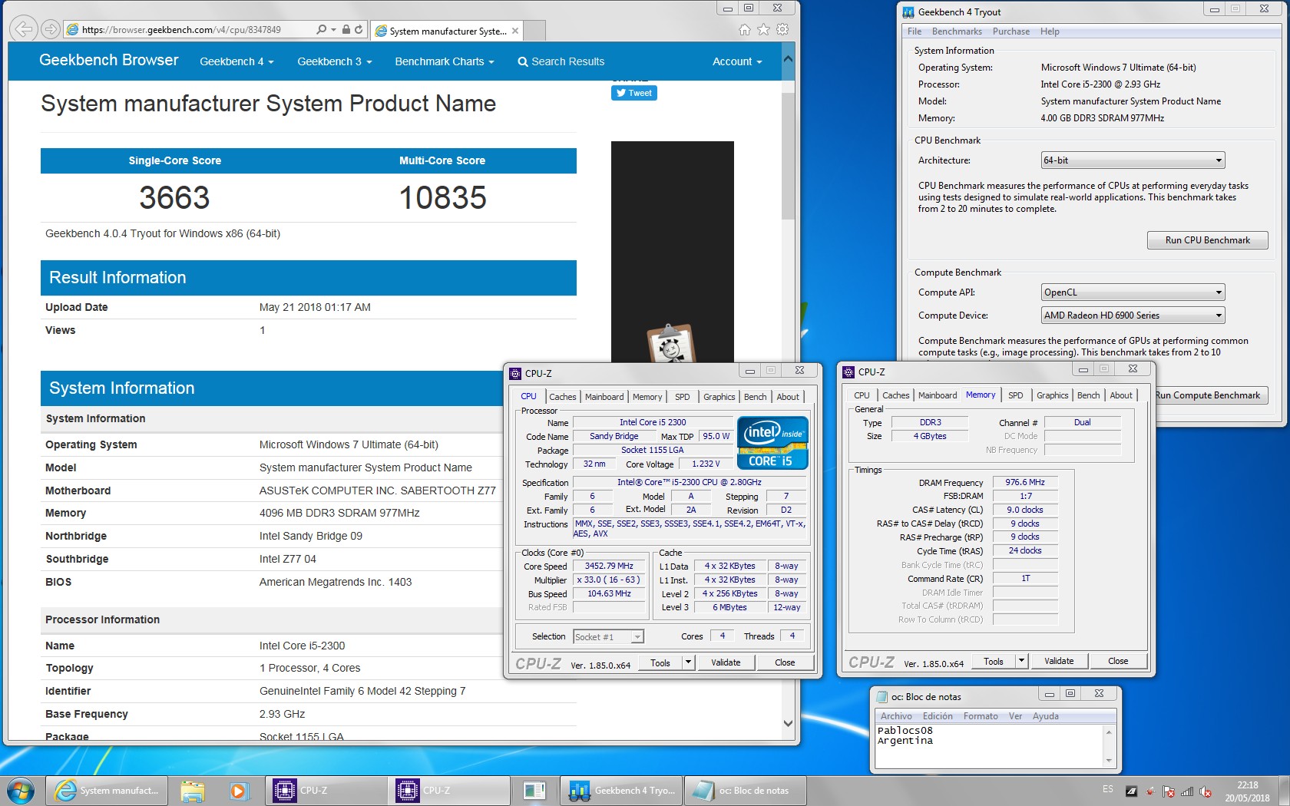
Task: Open the Windows Start orb
Action: click(x=21, y=790)
